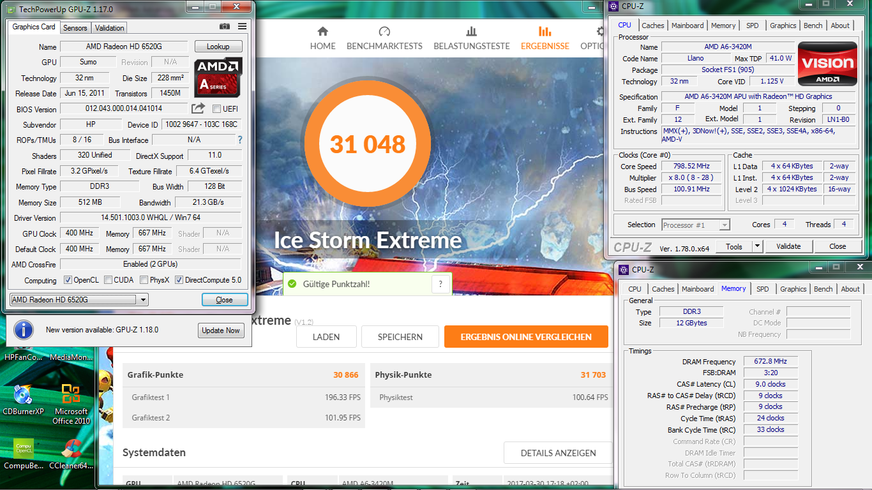
Task: Select the ERGEBNISSE tab in 3DMark
Action: [545, 38]
